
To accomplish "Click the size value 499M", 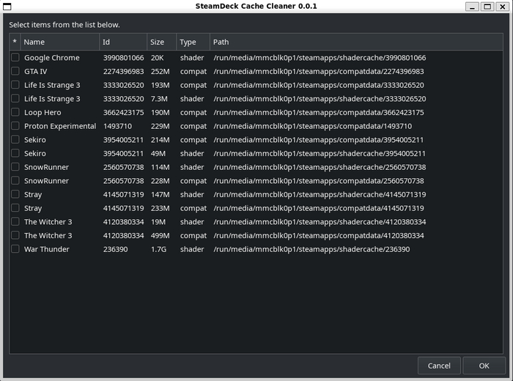I will (x=160, y=235).
